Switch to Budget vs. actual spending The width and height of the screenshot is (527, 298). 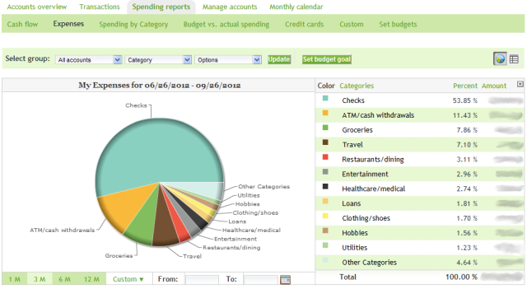(x=226, y=24)
